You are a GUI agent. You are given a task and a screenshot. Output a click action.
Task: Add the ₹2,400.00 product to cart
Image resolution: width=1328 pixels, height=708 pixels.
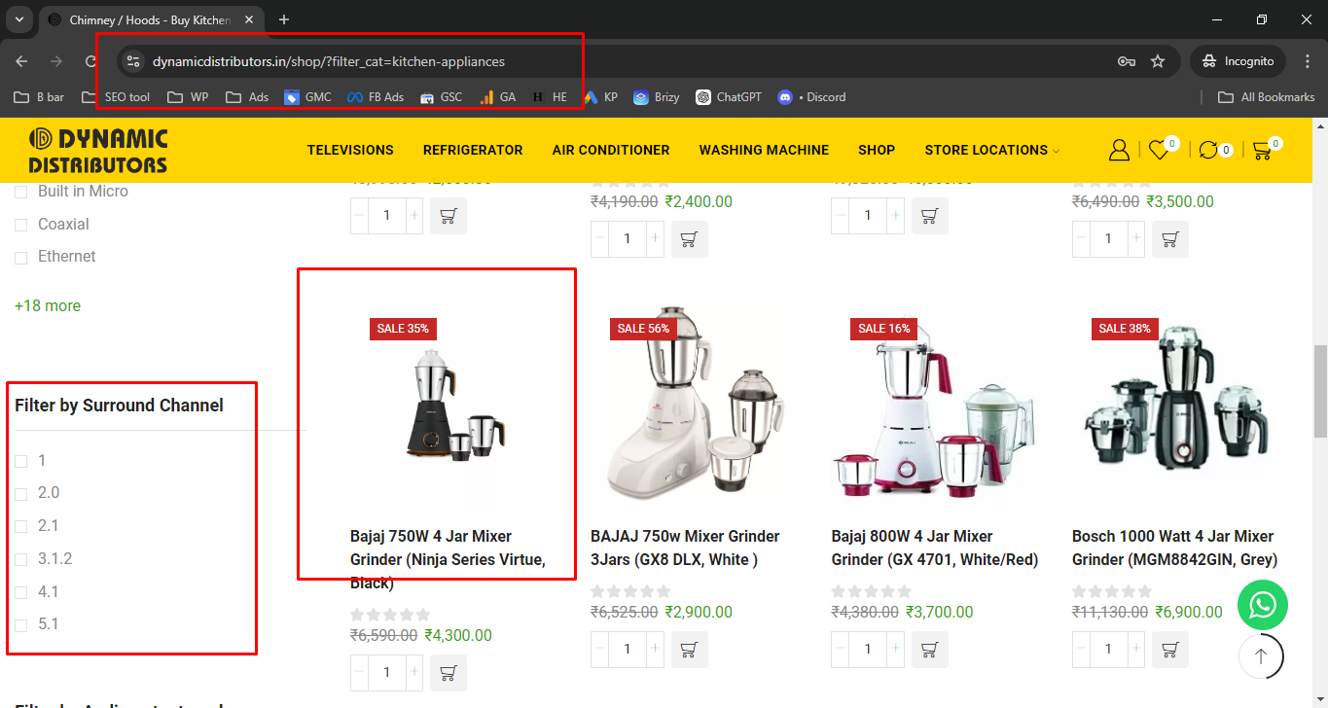click(x=689, y=239)
